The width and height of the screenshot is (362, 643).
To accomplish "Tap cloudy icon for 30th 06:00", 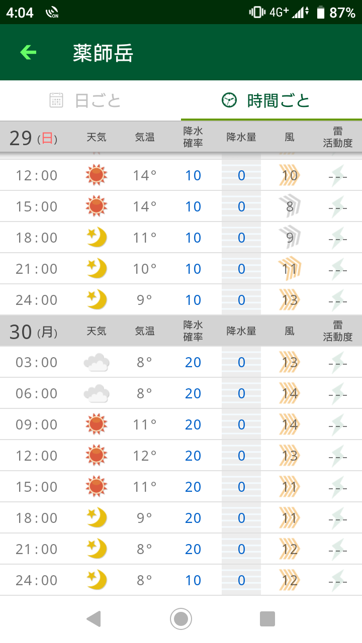I will tap(97, 393).
